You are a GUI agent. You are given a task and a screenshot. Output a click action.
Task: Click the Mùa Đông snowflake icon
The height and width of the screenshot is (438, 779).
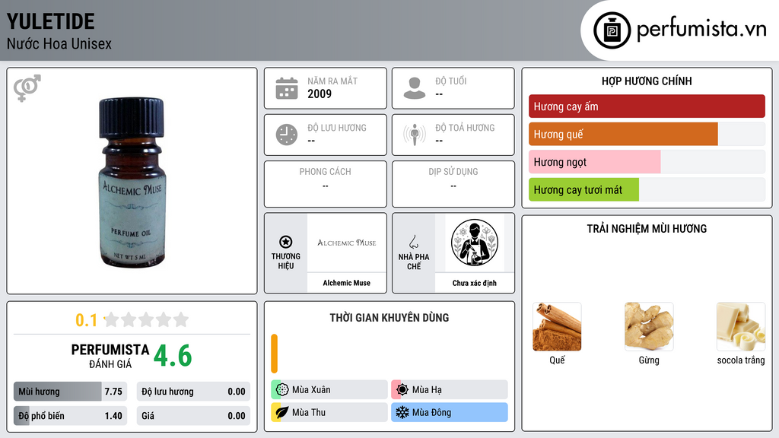click(402, 412)
